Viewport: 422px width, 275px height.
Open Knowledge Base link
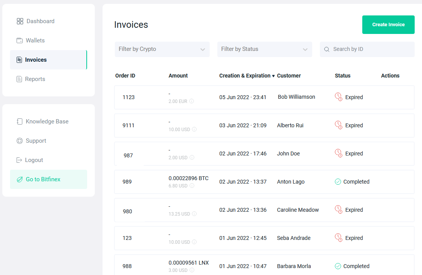point(49,121)
